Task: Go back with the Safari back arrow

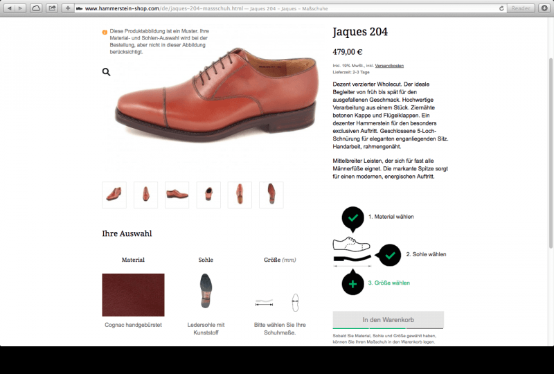Action: click(x=10, y=8)
